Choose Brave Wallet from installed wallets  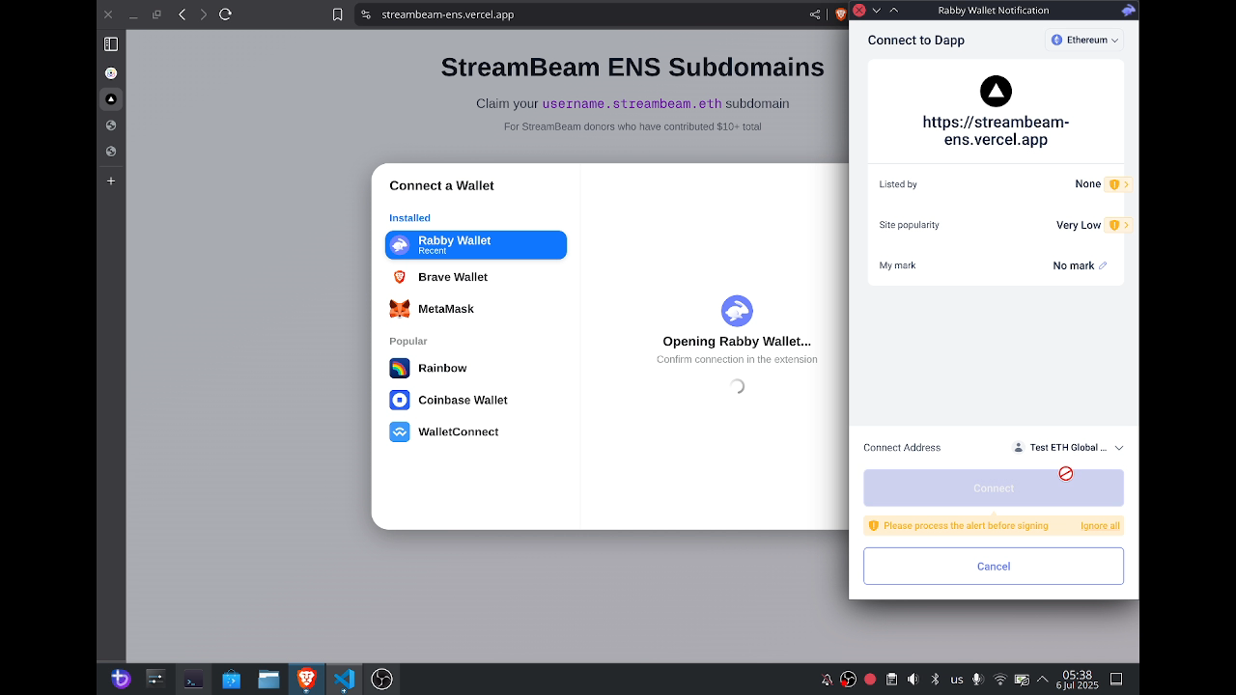[476, 277]
